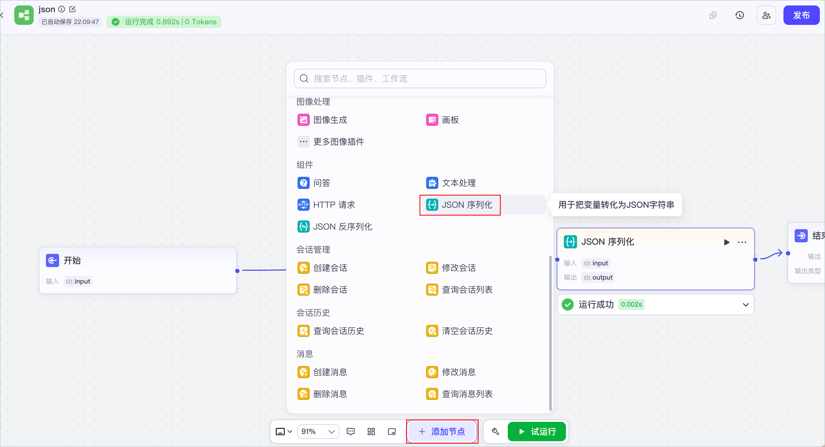Click the 发布 publish button
This screenshot has height=447, width=825.
click(x=801, y=15)
